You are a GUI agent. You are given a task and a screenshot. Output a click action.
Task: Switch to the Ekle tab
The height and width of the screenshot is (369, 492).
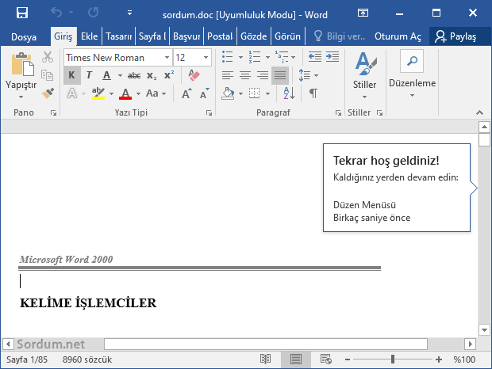[x=89, y=36]
